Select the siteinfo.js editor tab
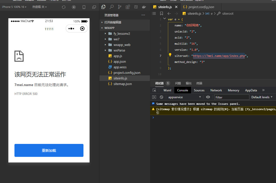 click(x=165, y=7)
